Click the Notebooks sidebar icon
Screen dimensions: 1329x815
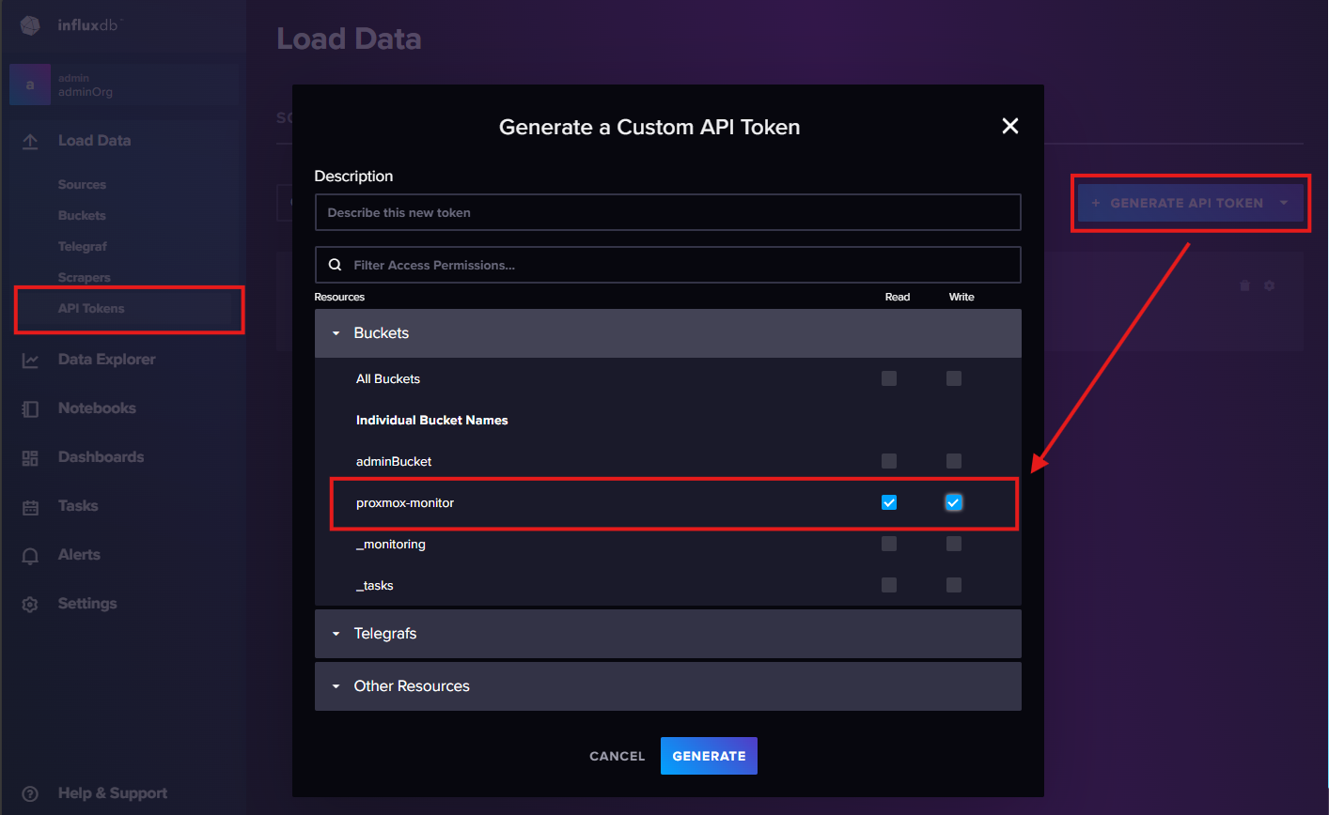point(30,408)
